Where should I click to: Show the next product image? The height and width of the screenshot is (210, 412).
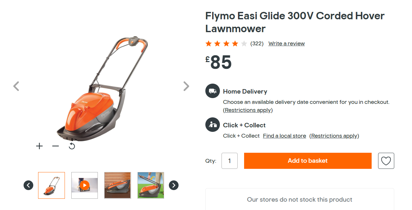(186, 86)
